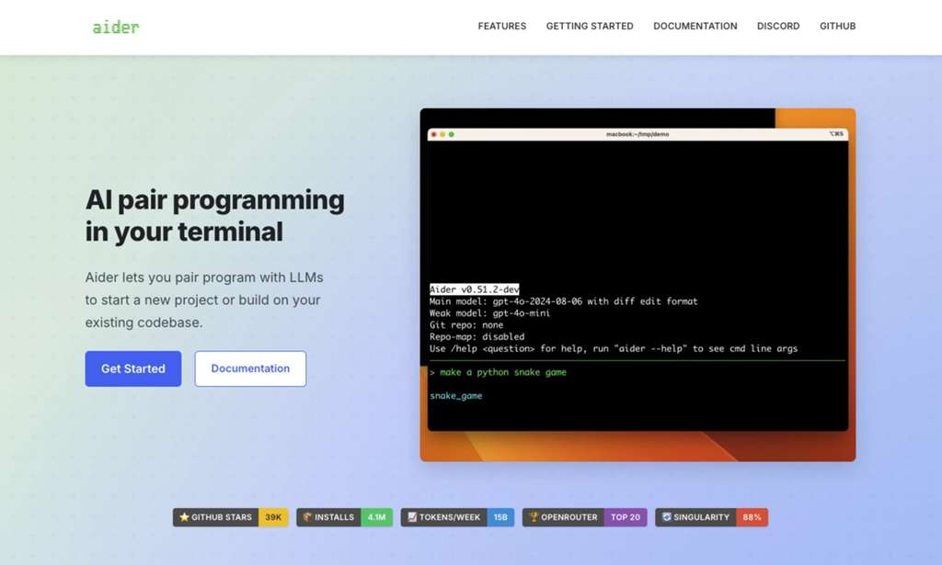Click the icon on Singularity badge
The height and width of the screenshot is (565, 942).
pos(666,517)
